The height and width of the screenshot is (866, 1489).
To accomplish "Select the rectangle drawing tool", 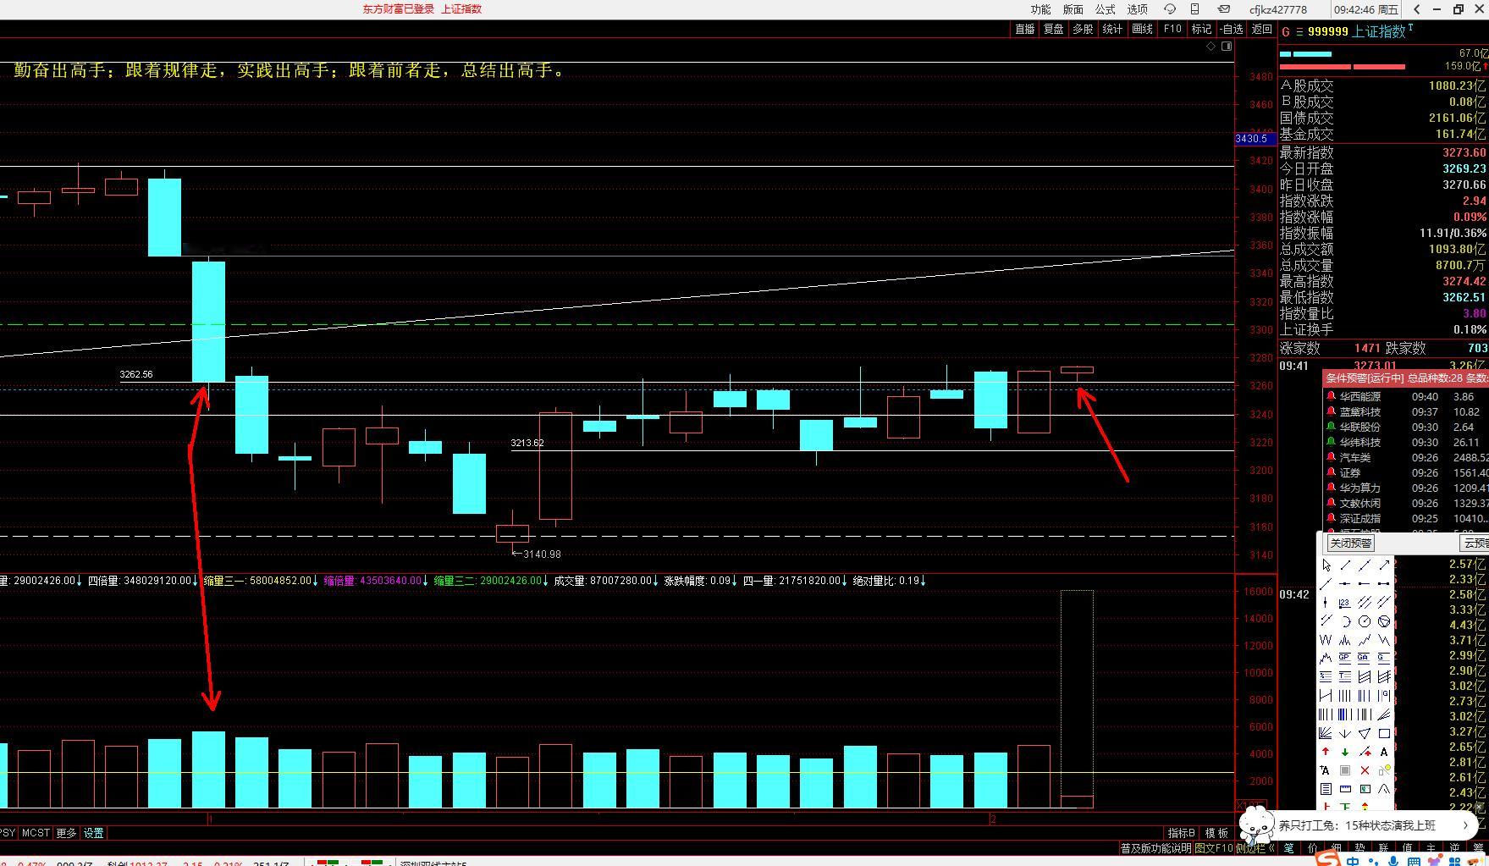I will tap(1384, 733).
